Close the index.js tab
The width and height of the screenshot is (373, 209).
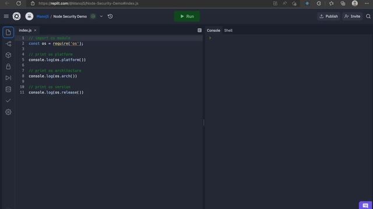point(35,30)
